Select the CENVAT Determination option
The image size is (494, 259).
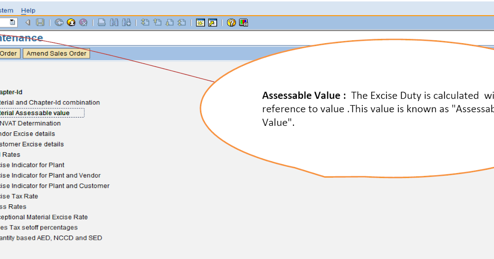coord(30,123)
